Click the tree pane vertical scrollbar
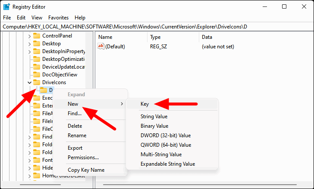This screenshot has width=314, height=189. (88, 106)
